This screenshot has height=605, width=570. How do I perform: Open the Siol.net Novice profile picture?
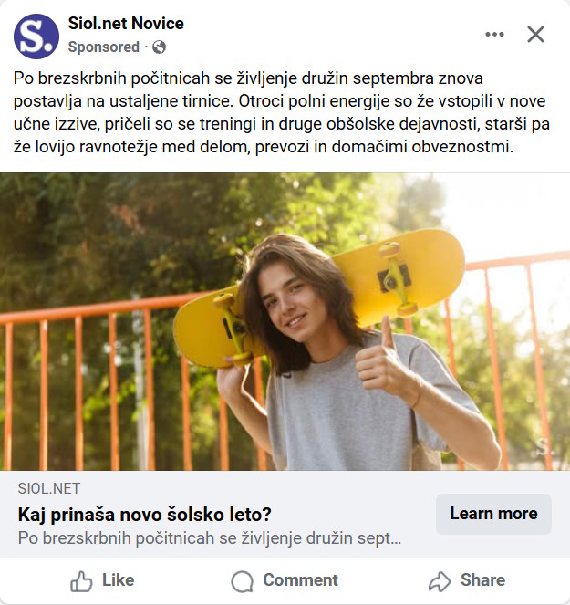36,37
